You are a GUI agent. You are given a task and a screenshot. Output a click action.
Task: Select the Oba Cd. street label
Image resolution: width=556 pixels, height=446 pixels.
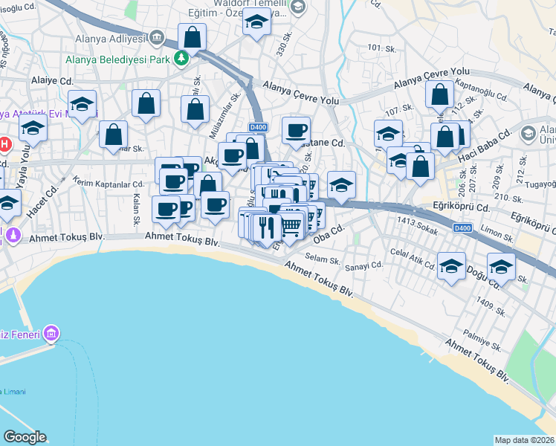point(329,233)
